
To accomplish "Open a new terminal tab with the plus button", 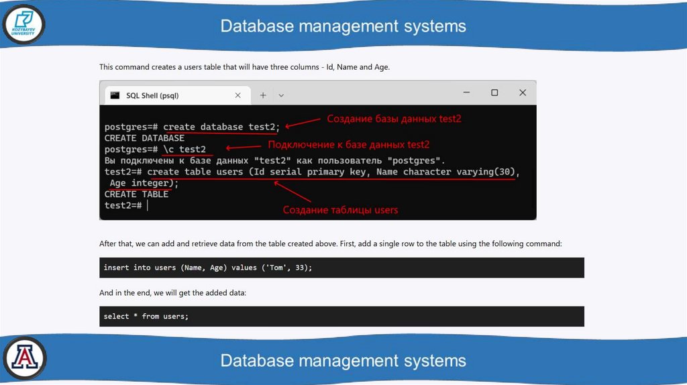I will tap(263, 95).
